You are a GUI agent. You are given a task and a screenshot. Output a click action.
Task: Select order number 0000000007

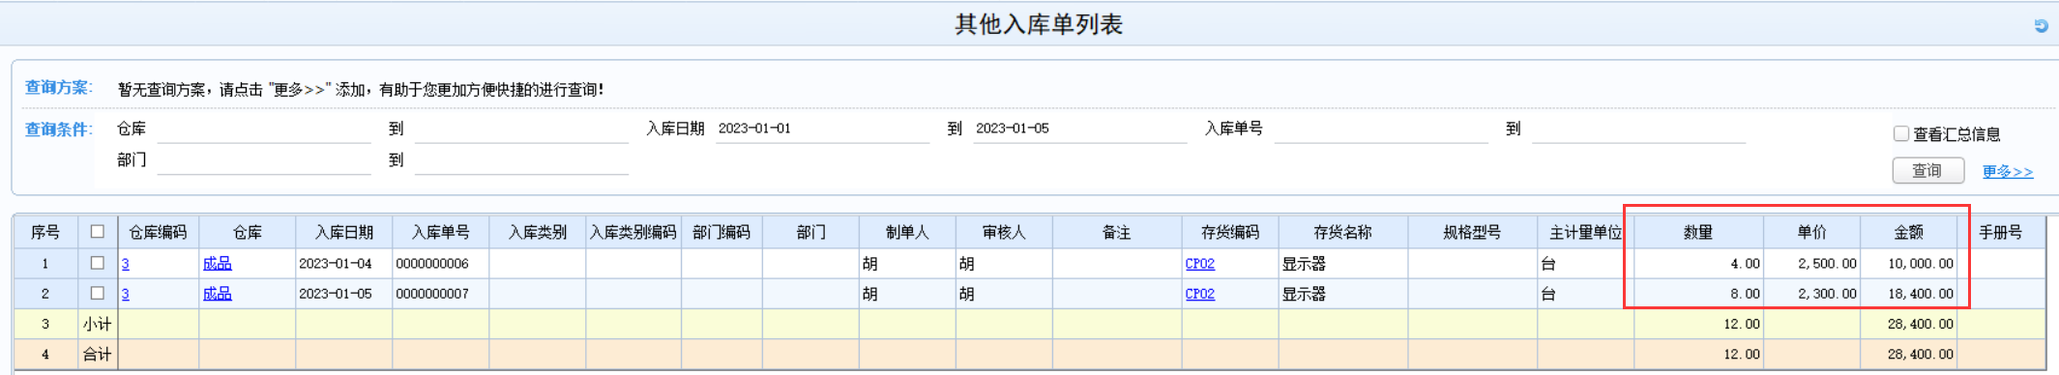click(x=440, y=293)
